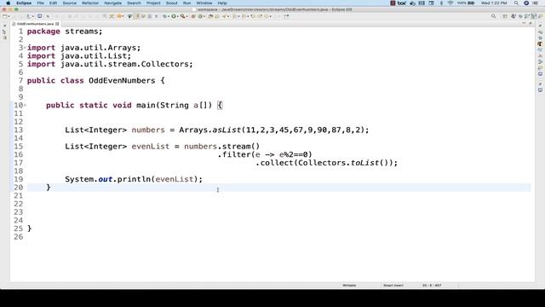Open the Run menu
The width and height of the screenshot is (545, 307).
[x=187, y=3]
